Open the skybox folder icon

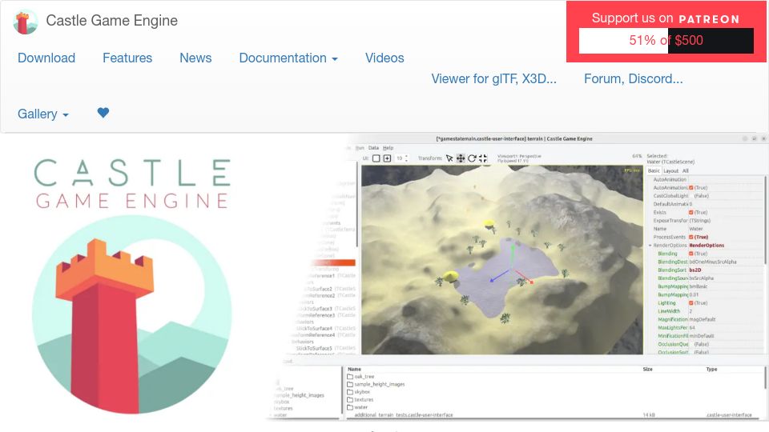[x=350, y=392]
